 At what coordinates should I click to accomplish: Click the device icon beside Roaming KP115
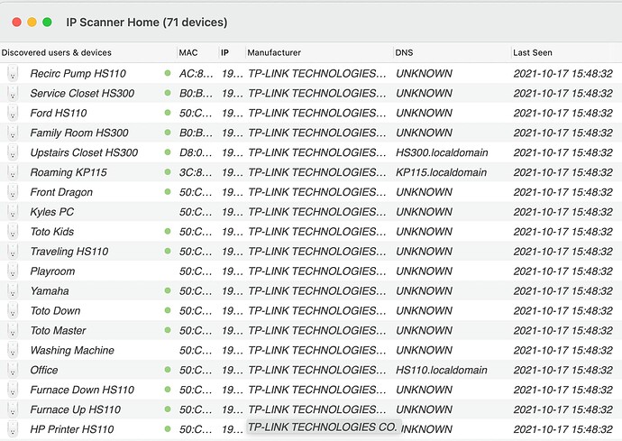coord(13,172)
